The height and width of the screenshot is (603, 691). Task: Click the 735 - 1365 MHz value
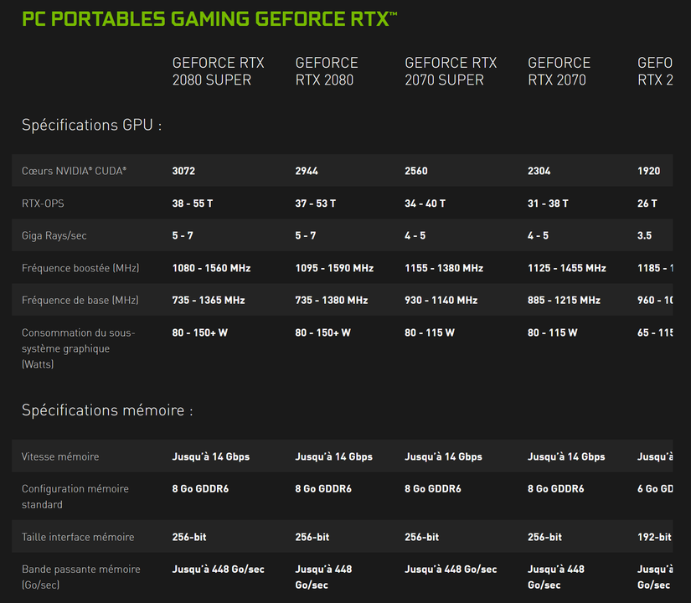209,300
